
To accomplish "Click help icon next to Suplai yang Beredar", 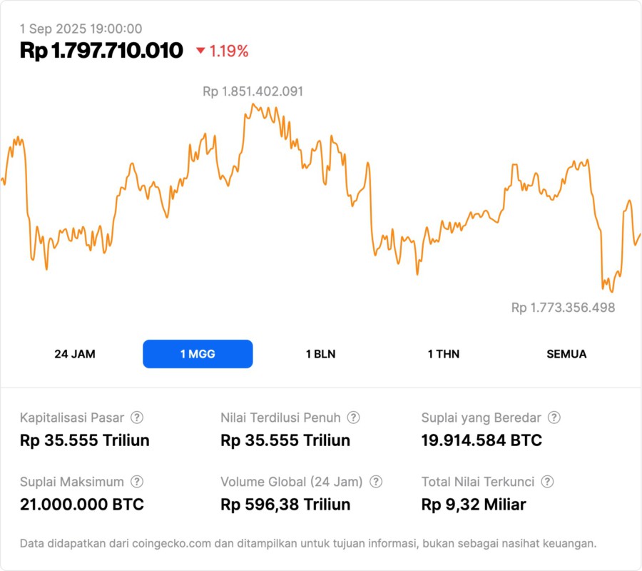I will (x=554, y=418).
